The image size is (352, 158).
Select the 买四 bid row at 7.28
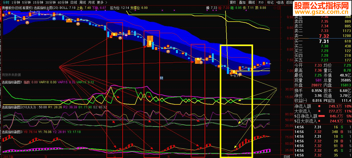pos(323,55)
